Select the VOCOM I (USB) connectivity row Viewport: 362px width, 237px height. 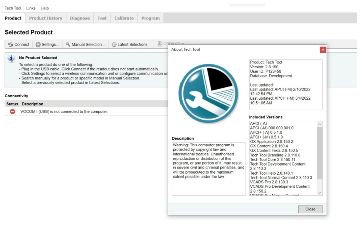[x=86, y=111]
